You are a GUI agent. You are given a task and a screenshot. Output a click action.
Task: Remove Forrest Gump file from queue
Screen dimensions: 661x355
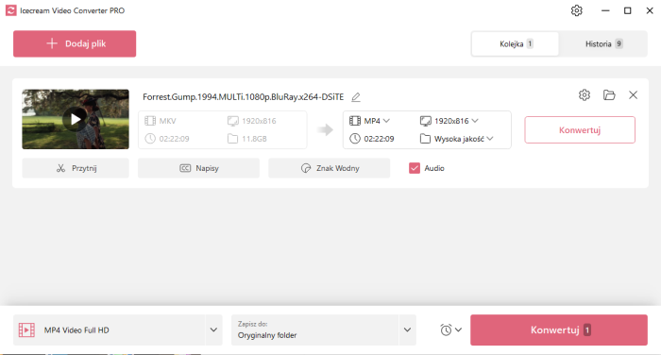pos(633,94)
